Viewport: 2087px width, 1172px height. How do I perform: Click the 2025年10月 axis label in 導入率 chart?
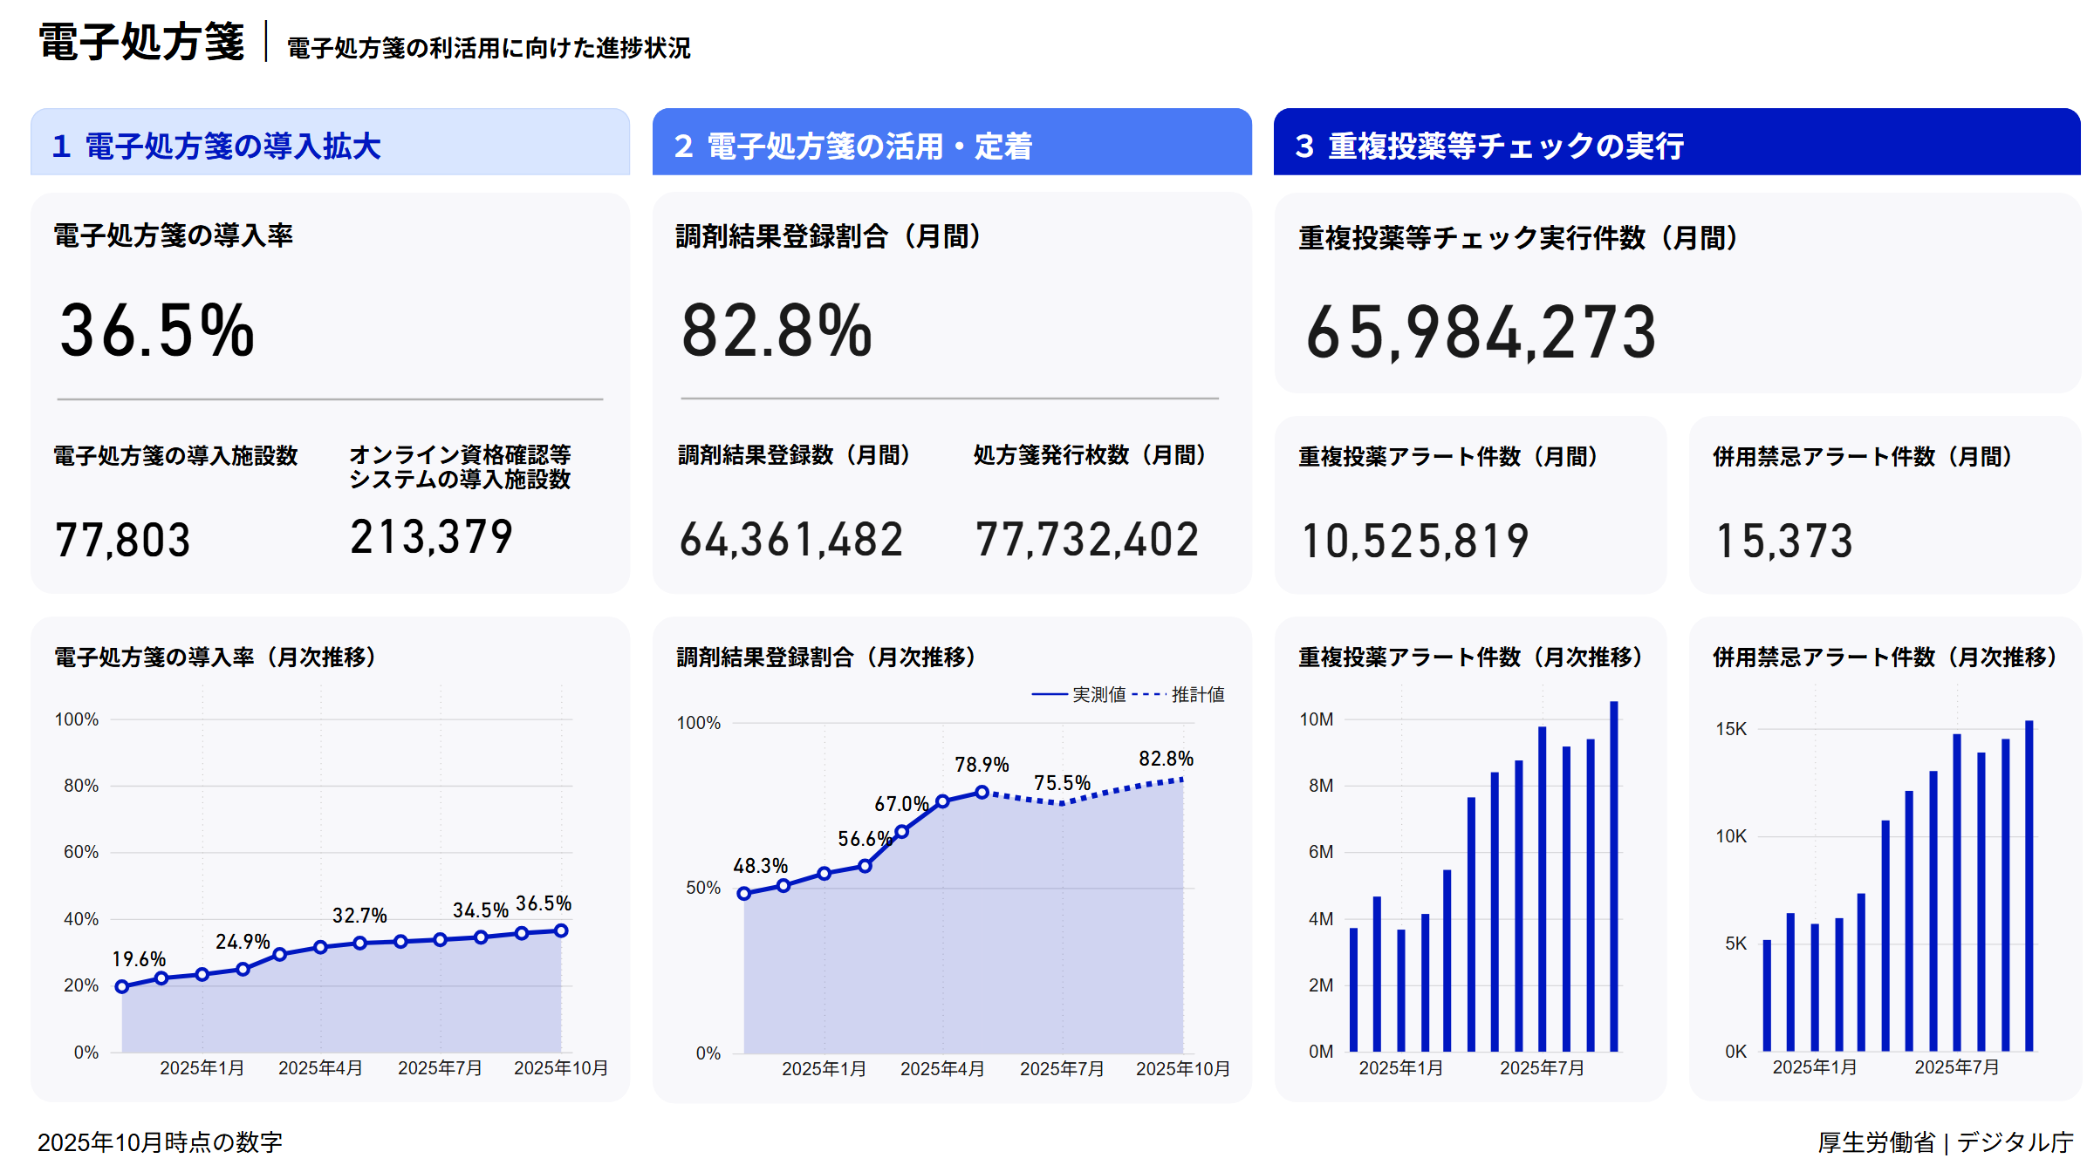tap(560, 1067)
